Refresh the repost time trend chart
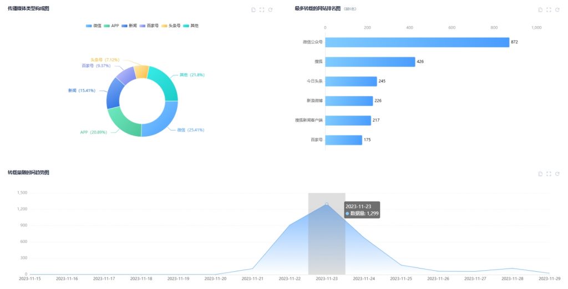Viewport: 568px width, 289px height. click(557, 173)
